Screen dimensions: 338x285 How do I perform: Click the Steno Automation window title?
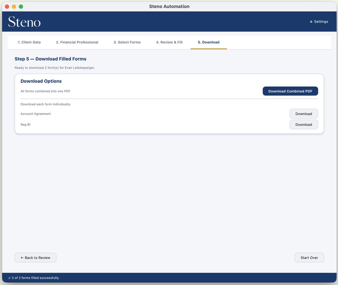[169, 6]
